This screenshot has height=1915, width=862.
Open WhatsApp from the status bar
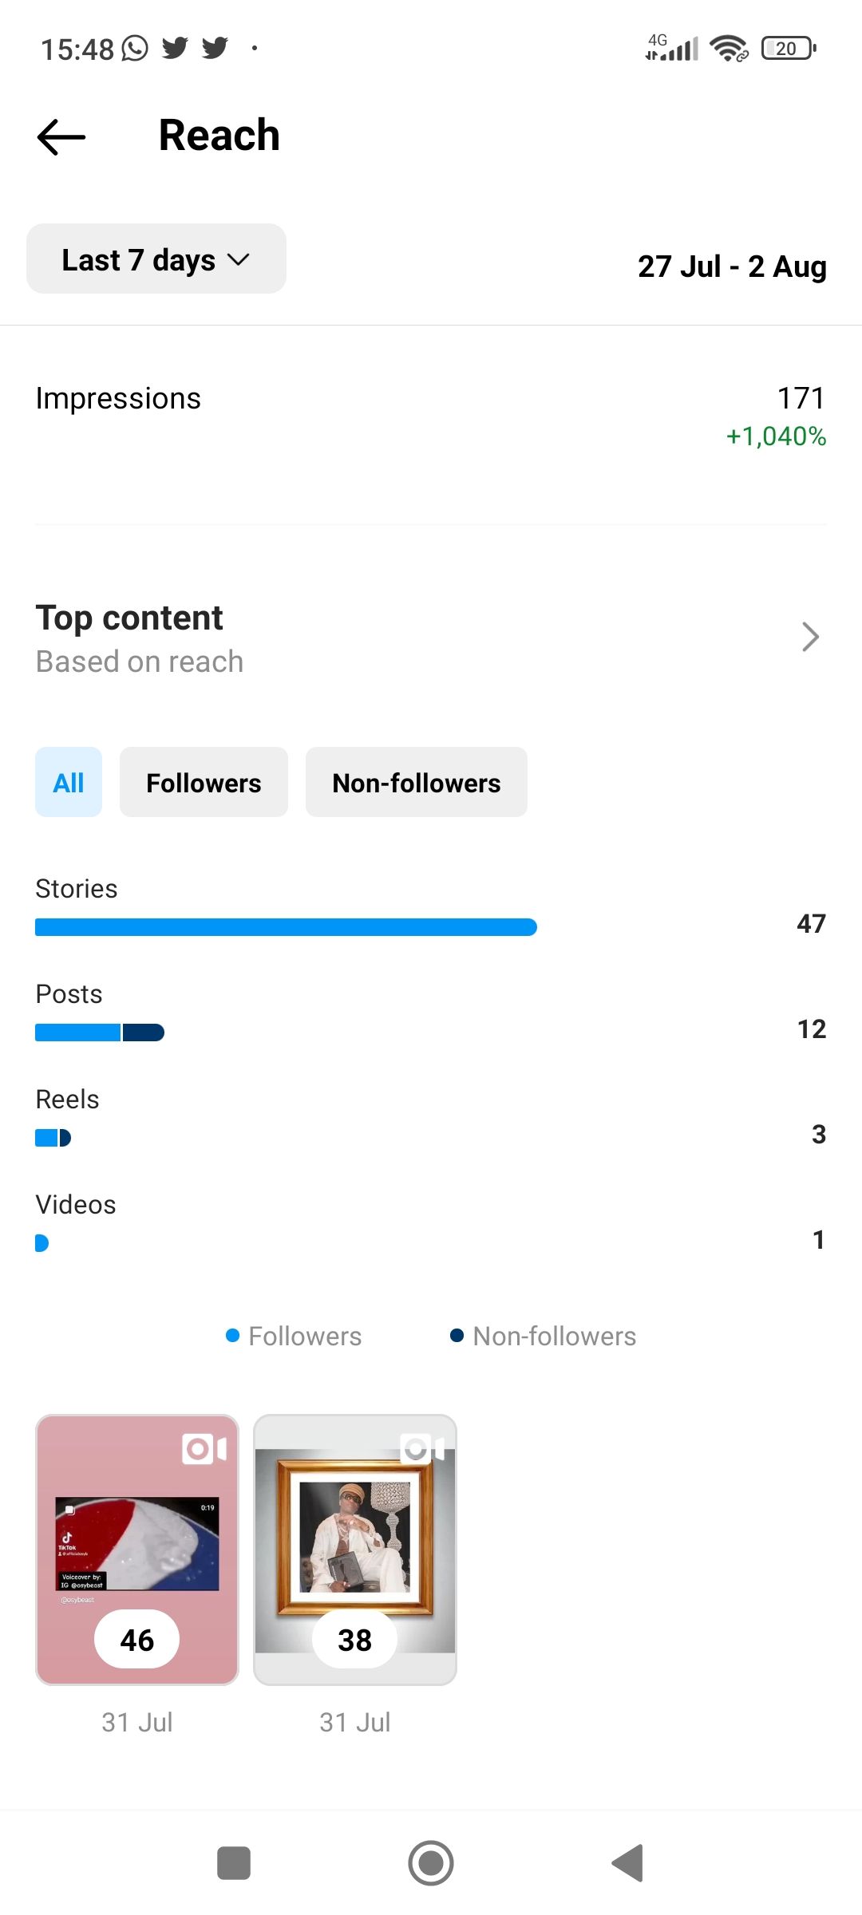[132, 48]
